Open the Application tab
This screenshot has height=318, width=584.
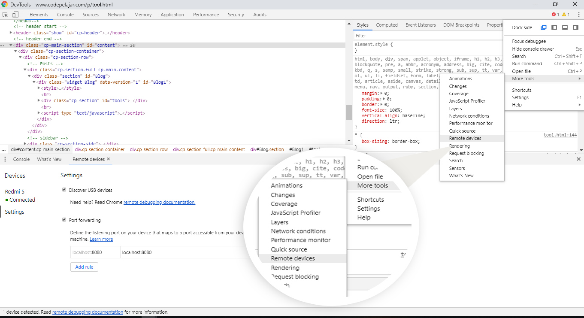pos(172,15)
